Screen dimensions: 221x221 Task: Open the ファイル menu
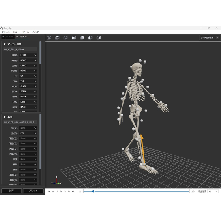coord(6,32)
